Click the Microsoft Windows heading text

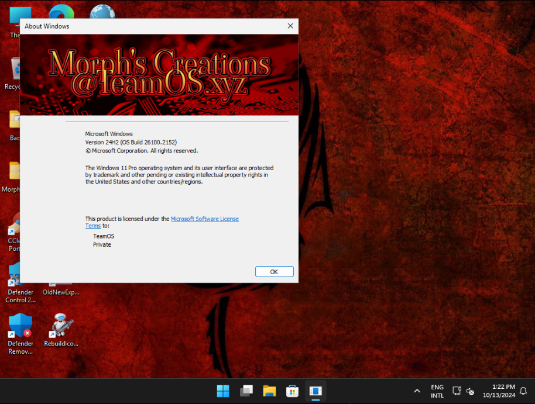109,134
